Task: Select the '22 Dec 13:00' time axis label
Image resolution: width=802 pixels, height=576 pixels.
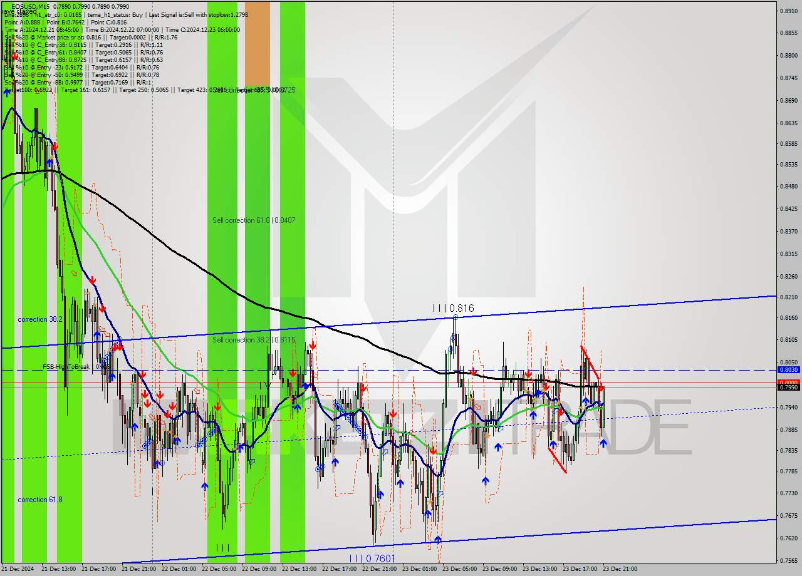Action: [x=299, y=569]
